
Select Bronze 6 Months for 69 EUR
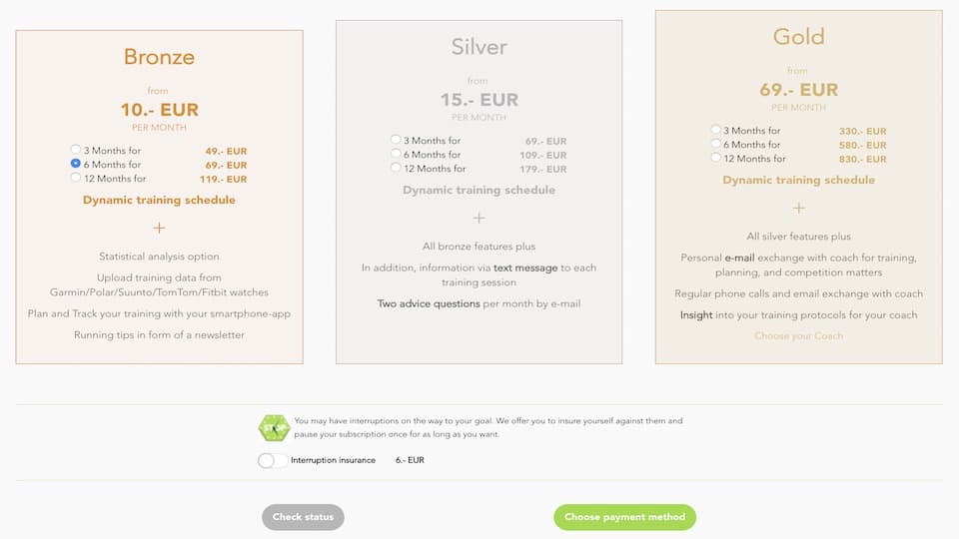click(x=76, y=163)
